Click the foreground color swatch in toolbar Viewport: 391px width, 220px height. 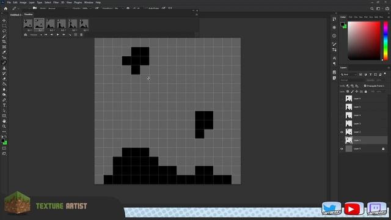[x=2, y=141]
